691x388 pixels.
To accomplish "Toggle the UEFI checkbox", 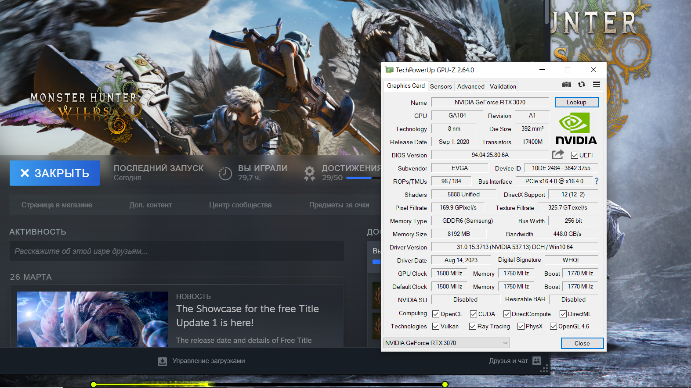I will tap(574, 155).
